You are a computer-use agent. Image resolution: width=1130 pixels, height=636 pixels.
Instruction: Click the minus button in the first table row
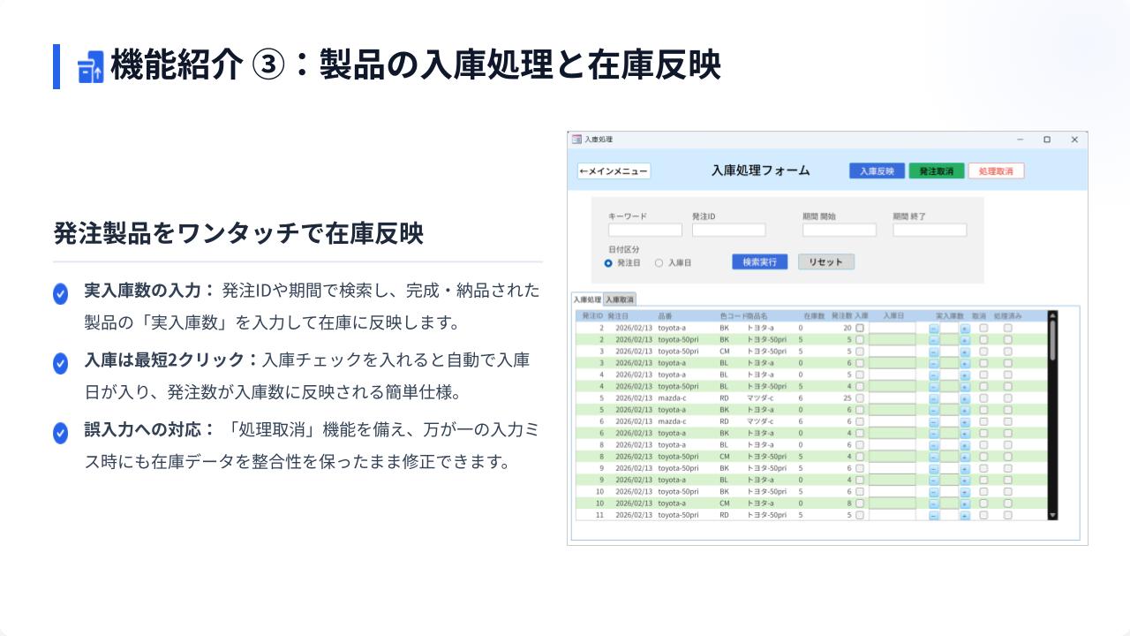tap(934, 328)
